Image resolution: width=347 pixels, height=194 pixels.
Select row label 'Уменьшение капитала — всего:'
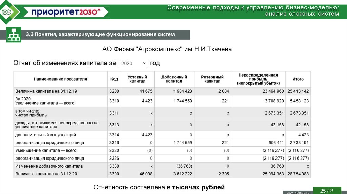tap(46, 150)
